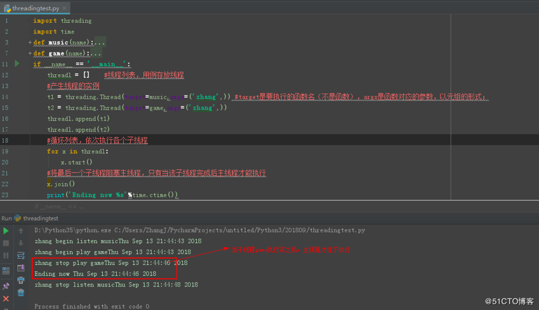This screenshot has width=539, height=310.
Task: Stop the running process
Action: pyautogui.click(x=6, y=243)
